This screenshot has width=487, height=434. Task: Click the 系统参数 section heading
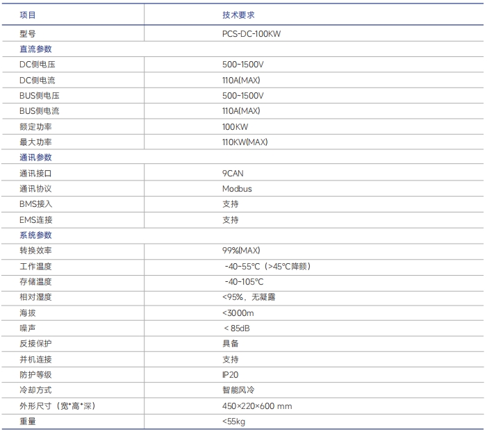[x=35, y=235]
